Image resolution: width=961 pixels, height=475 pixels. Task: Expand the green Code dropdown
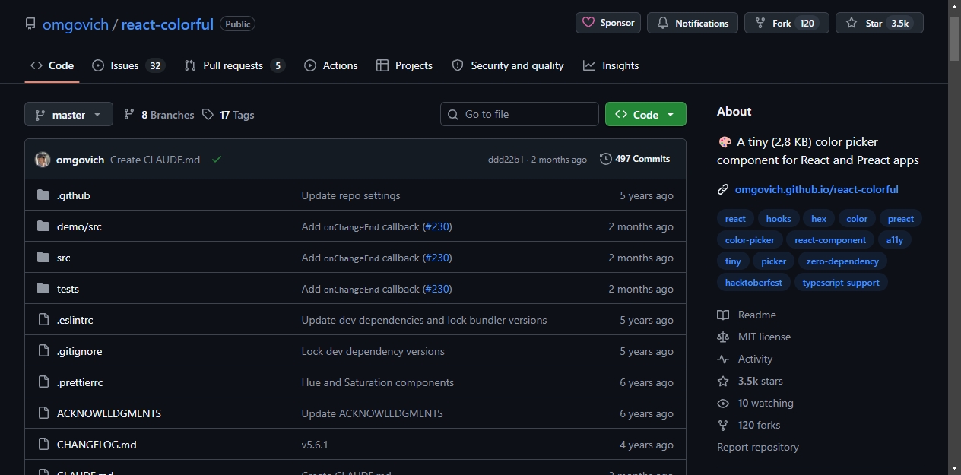[645, 114]
